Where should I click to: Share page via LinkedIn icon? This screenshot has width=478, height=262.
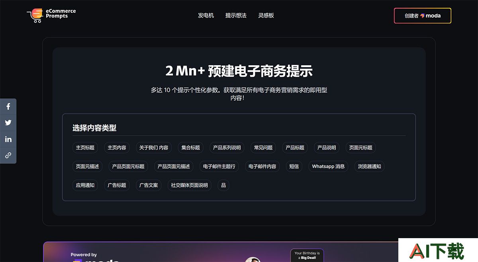(8, 139)
